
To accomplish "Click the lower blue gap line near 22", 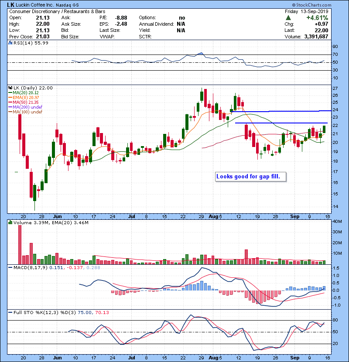I will [x=281, y=123].
